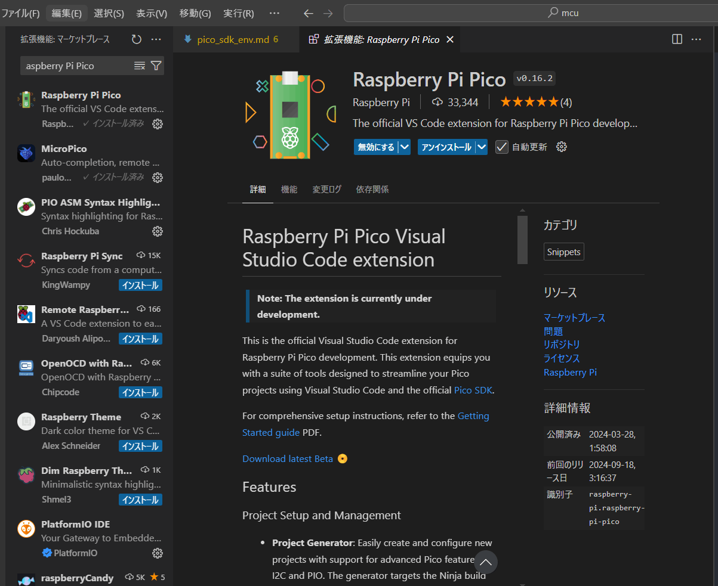
Task: Refresh the extensions marketplace list
Action: tap(137, 39)
